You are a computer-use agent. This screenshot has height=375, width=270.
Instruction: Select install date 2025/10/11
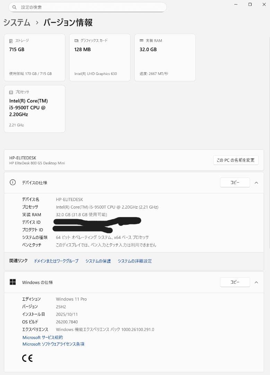(67, 314)
